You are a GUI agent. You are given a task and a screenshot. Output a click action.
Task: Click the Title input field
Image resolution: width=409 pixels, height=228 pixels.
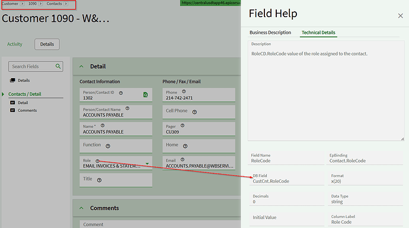click(116, 180)
